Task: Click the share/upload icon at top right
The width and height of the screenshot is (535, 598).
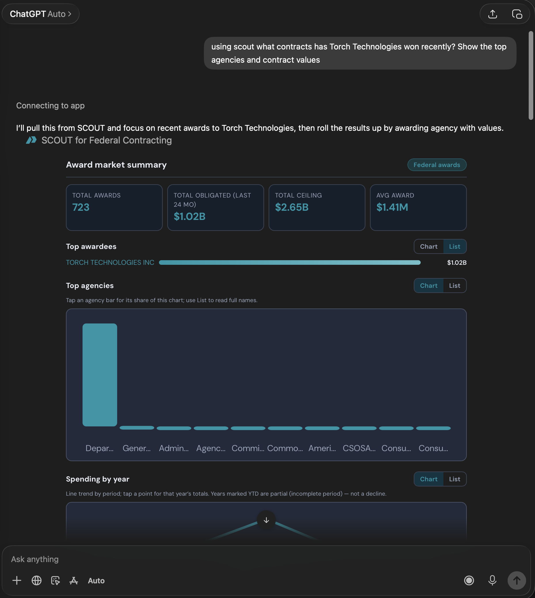Action: click(492, 14)
